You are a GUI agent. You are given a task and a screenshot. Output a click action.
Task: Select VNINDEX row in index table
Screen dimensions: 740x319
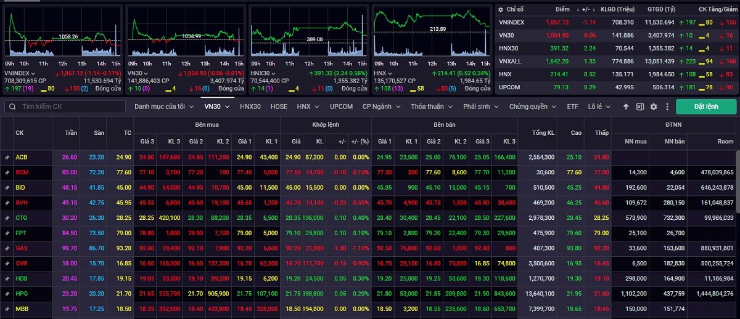coord(617,22)
